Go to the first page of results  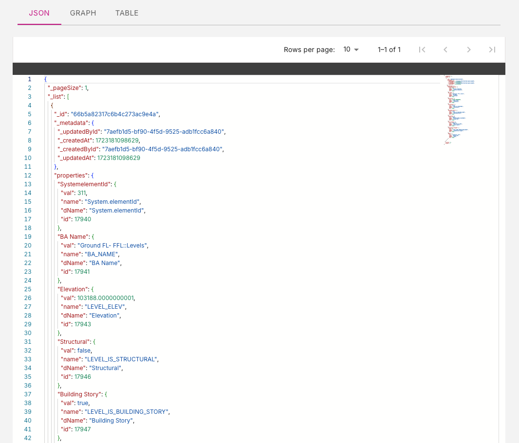click(x=422, y=50)
